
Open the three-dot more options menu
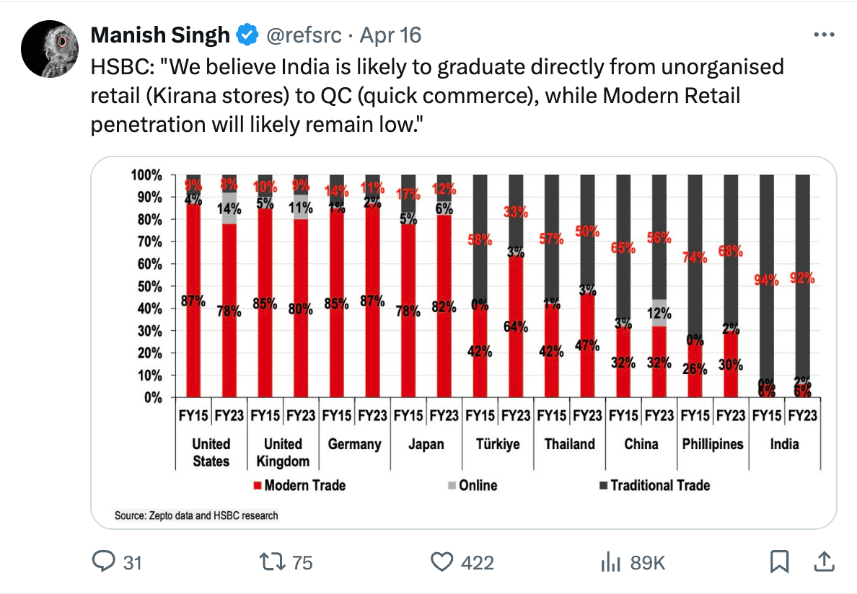pyautogui.click(x=824, y=35)
